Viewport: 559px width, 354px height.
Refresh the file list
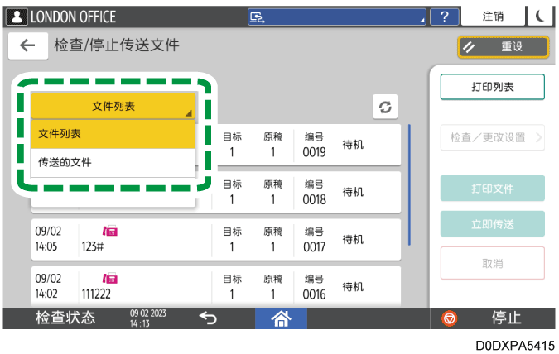pos(385,107)
